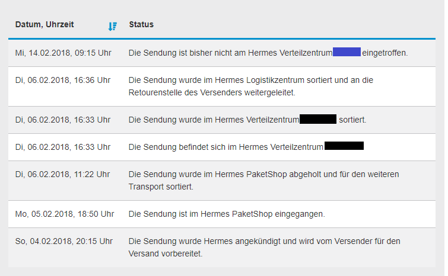Click the Datum, Uhrzeit column header
The height and width of the screenshot is (276, 448).
point(45,24)
